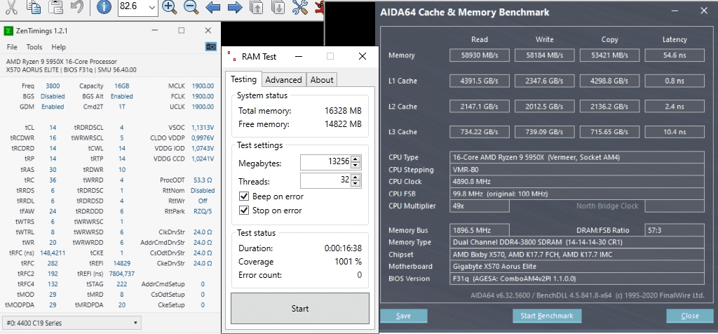Click the RAM Test app icon in its title bar

231,57
